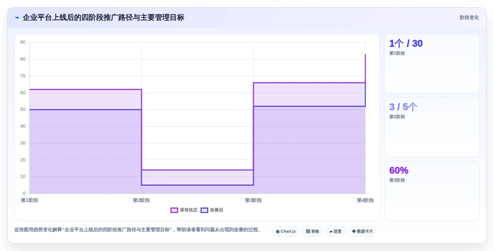Click the 第4阶段 x-axis label

[365, 200]
